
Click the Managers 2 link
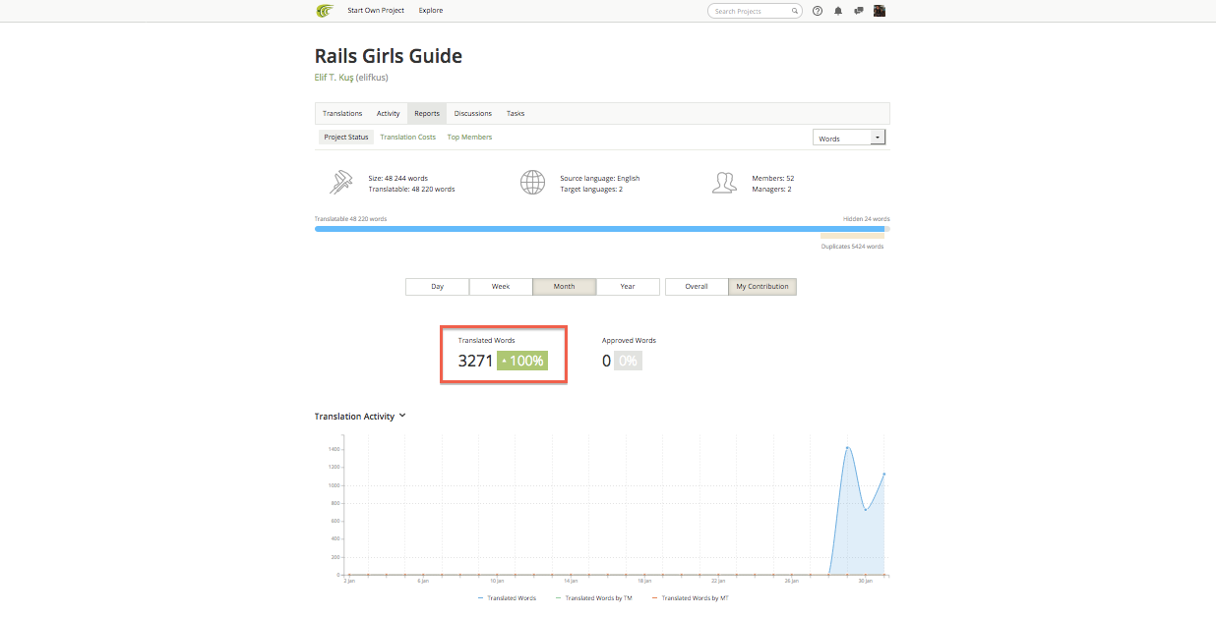coord(771,189)
